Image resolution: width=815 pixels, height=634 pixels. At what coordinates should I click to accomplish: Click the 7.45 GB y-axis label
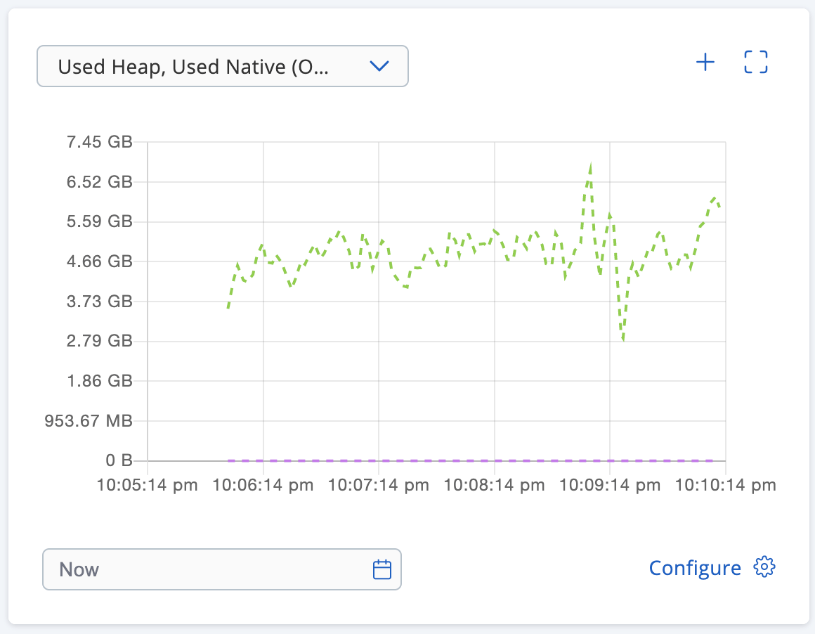click(x=99, y=143)
